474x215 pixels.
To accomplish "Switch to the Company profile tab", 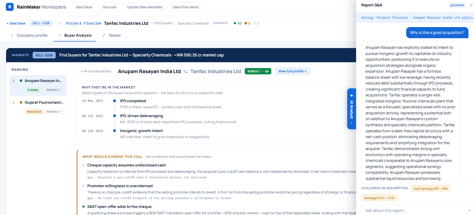I will tap(29, 35).
